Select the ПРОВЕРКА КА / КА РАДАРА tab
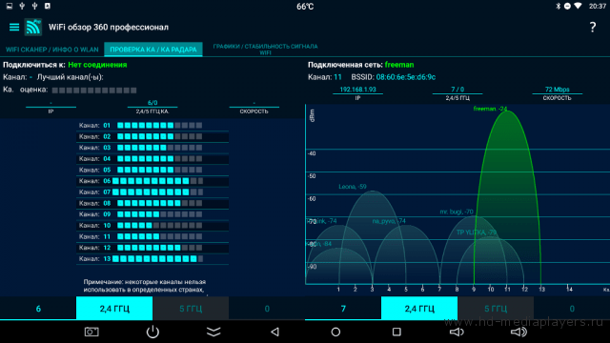This screenshot has height=343, width=610. [153, 50]
